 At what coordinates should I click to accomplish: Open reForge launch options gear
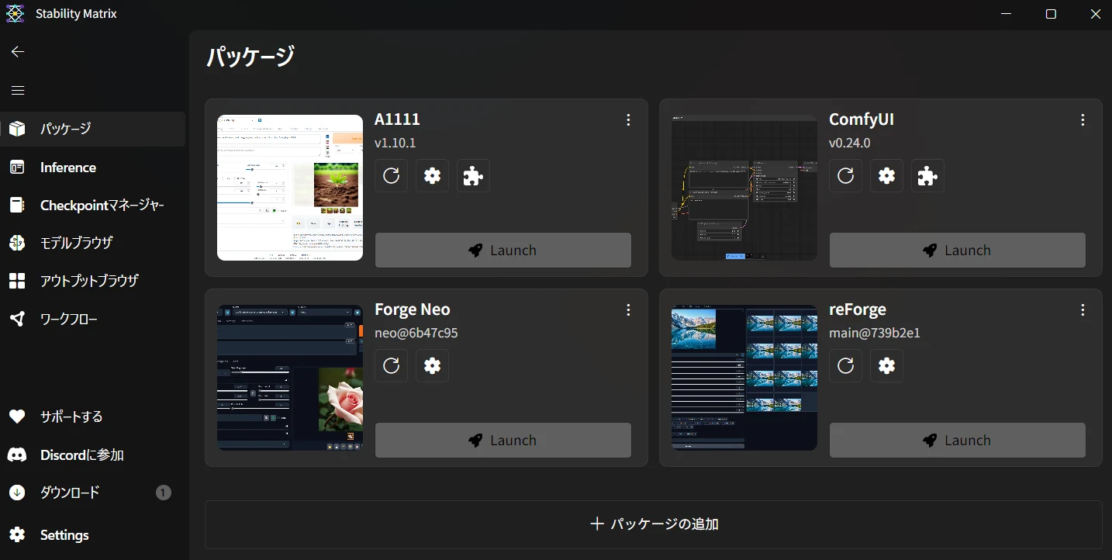[x=887, y=365]
